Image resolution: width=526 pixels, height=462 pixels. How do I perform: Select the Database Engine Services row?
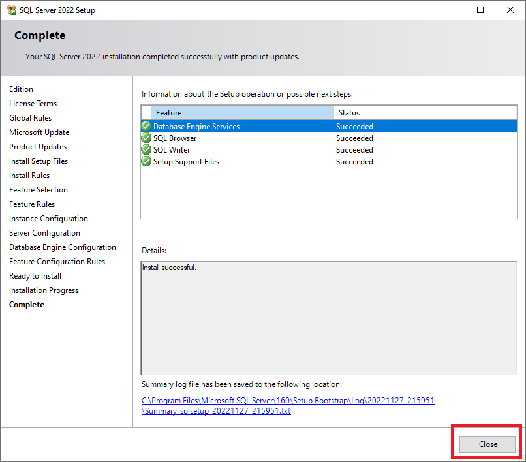196,127
